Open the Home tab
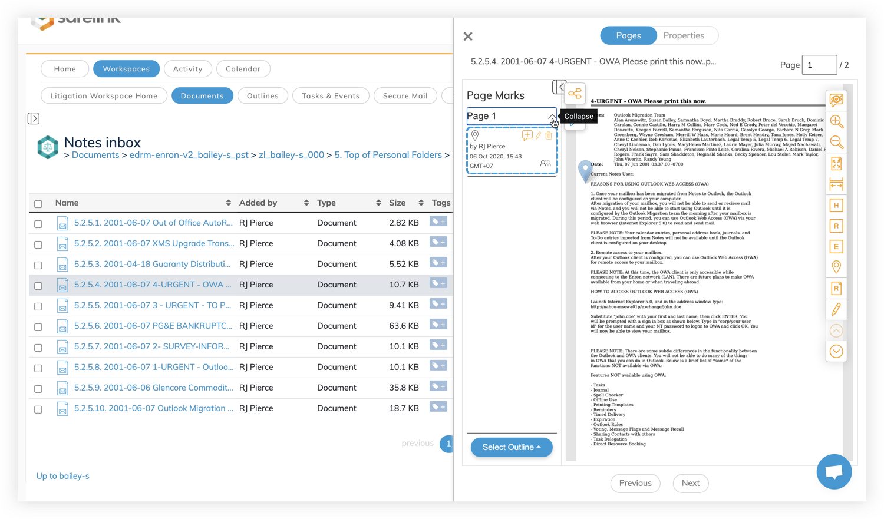This screenshot has width=884, height=519. (65, 69)
